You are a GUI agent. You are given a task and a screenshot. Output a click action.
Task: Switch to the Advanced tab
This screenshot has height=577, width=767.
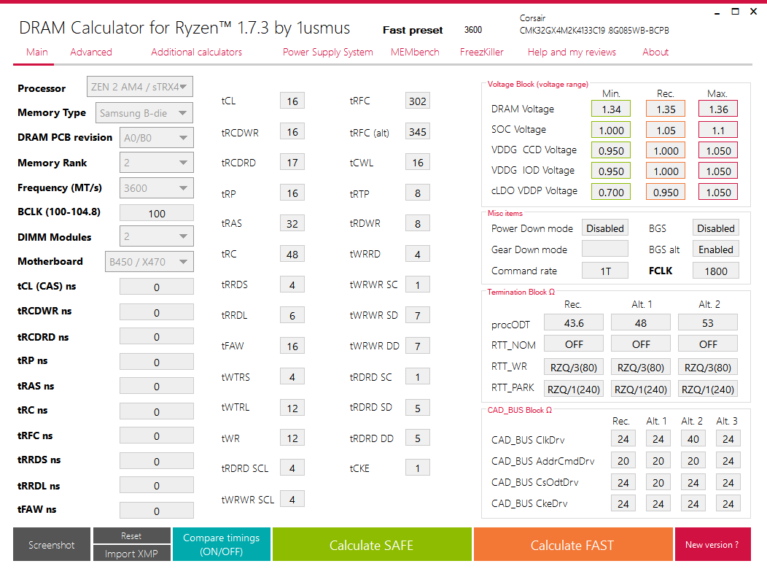pyautogui.click(x=90, y=52)
